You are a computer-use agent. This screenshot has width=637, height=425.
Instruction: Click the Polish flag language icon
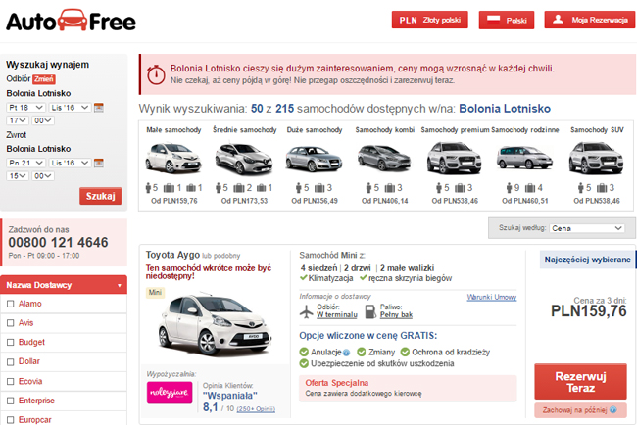(x=493, y=20)
